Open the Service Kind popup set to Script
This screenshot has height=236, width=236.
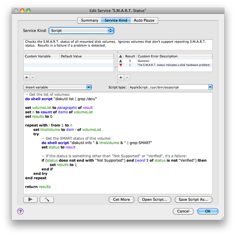pyautogui.click(x=81, y=30)
